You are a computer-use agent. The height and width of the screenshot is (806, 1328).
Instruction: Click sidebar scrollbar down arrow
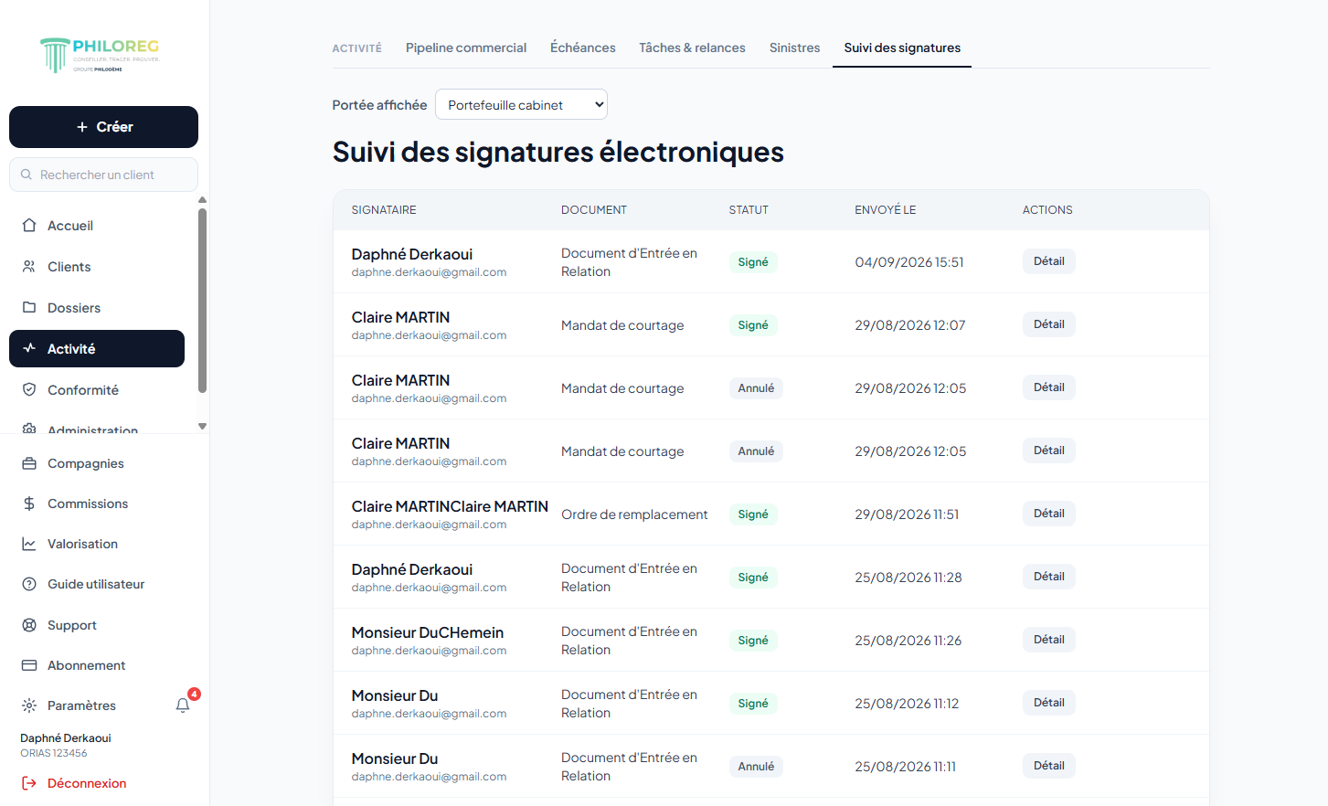pyautogui.click(x=202, y=426)
